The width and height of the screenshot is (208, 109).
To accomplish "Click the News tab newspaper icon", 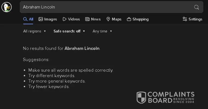I will point(87,19).
